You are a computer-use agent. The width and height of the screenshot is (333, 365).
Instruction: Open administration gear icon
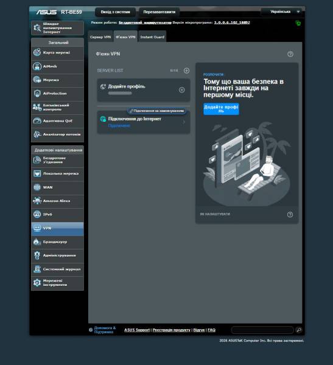pos(37,255)
